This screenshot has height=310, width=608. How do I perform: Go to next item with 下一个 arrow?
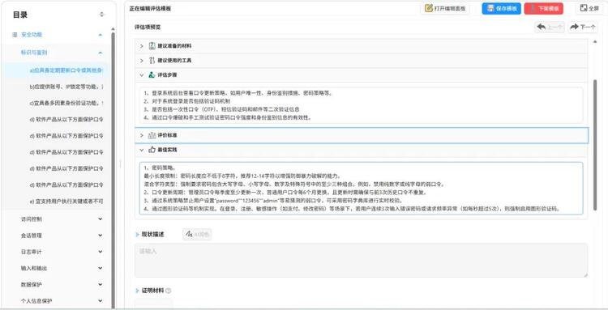point(582,27)
